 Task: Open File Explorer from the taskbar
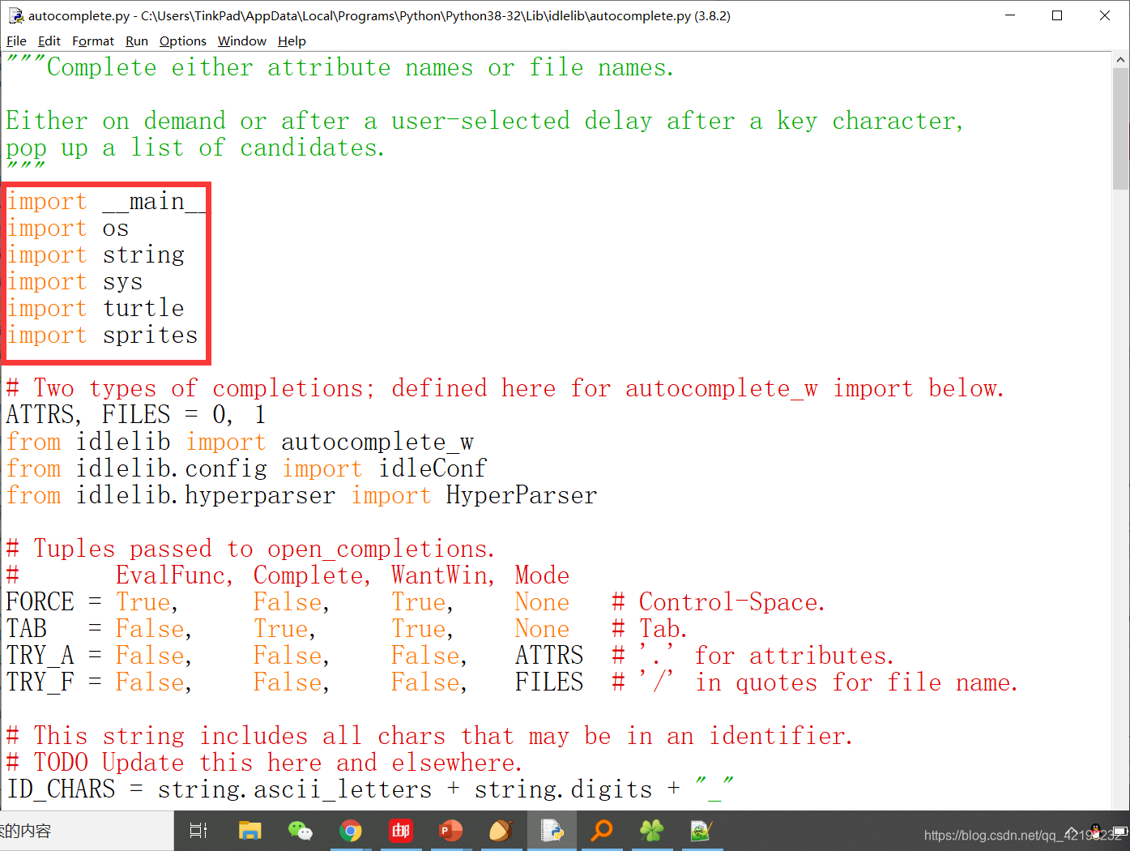coord(249,831)
